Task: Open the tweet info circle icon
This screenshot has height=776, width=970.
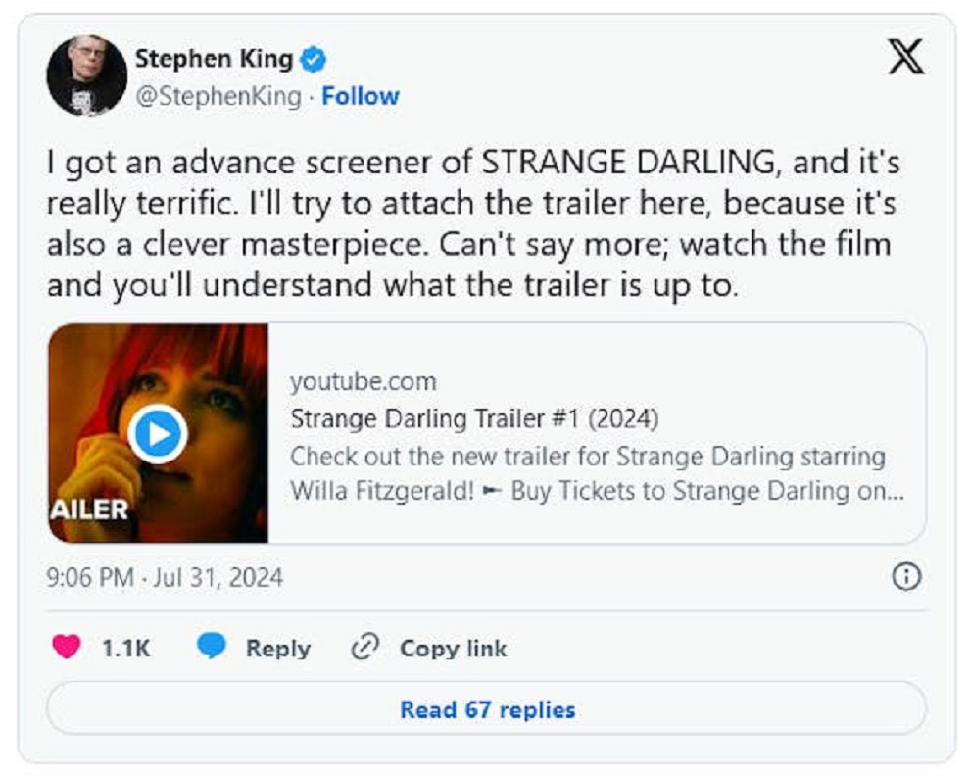Action: (x=906, y=577)
